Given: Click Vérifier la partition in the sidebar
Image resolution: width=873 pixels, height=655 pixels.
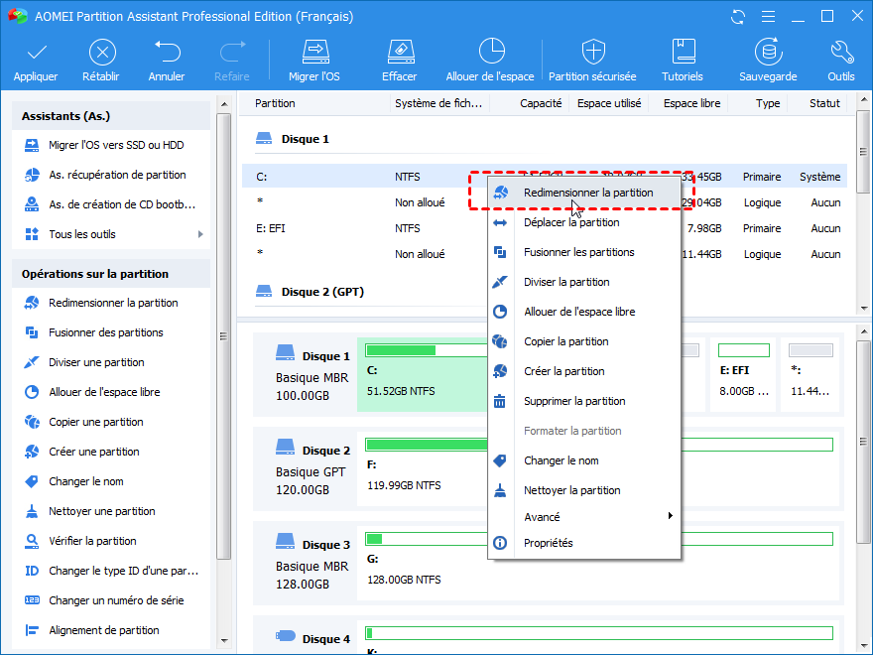Looking at the screenshot, I should [x=92, y=541].
